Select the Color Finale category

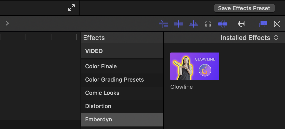pos(101,66)
